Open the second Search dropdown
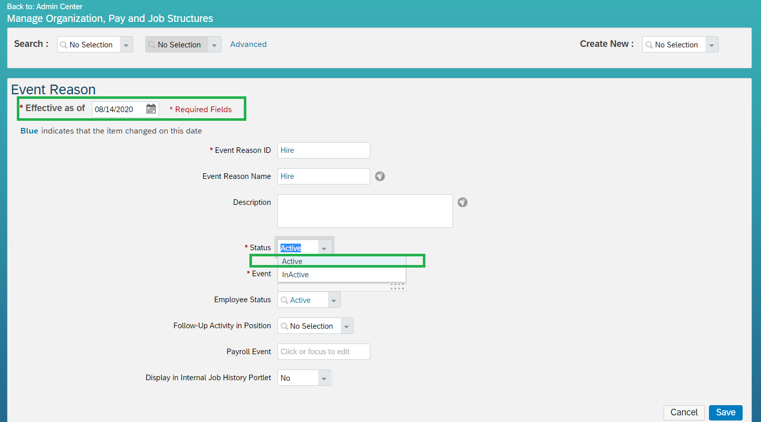The height and width of the screenshot is (422, 761). (215, 44)
